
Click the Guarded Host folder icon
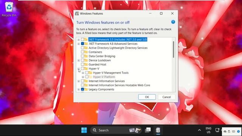(86, 64)
